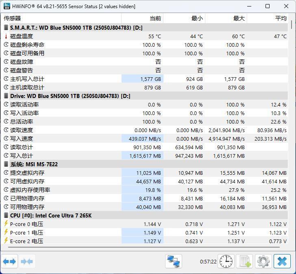Collapse Drive: WD Blue SN5000 group

tap(6, 96)
